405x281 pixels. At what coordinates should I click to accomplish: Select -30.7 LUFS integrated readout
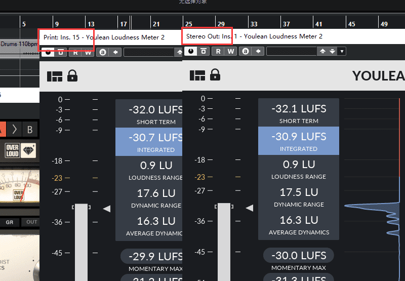(149, 142)
